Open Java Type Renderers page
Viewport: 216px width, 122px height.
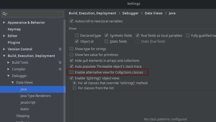35,96
